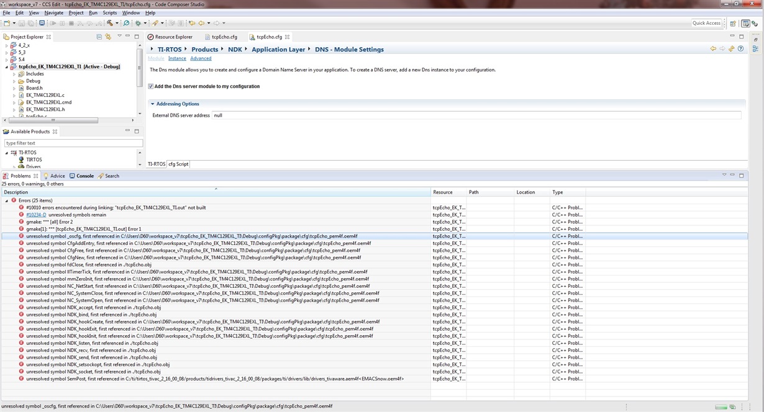
Task: Click the NDK breadcrumb
Action: point(235,49)
